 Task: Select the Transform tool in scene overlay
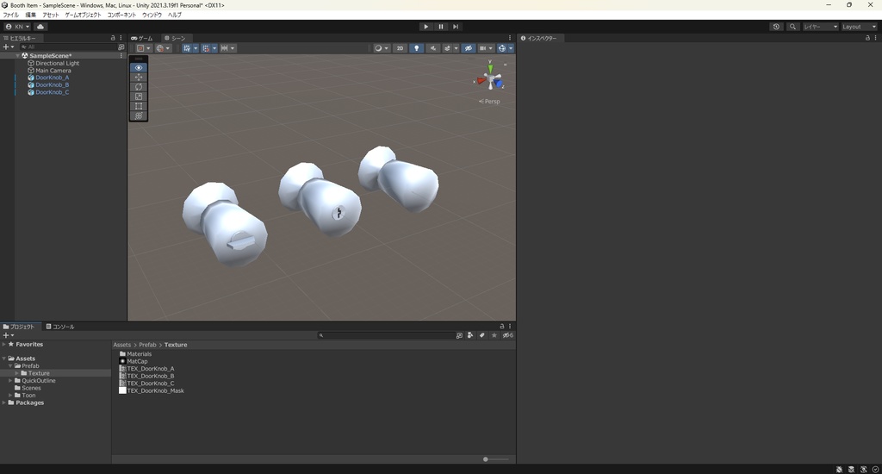(x=139, y=115)
